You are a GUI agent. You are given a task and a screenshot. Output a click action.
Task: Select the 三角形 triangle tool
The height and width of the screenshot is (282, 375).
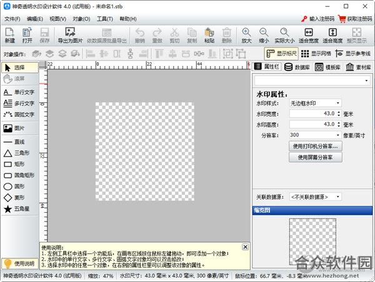[x=20, y=153]
